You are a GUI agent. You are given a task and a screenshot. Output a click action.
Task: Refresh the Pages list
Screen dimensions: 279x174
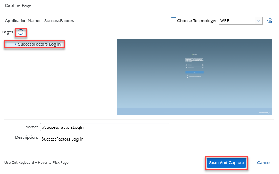pyautogui.click(x=21, y=32)
